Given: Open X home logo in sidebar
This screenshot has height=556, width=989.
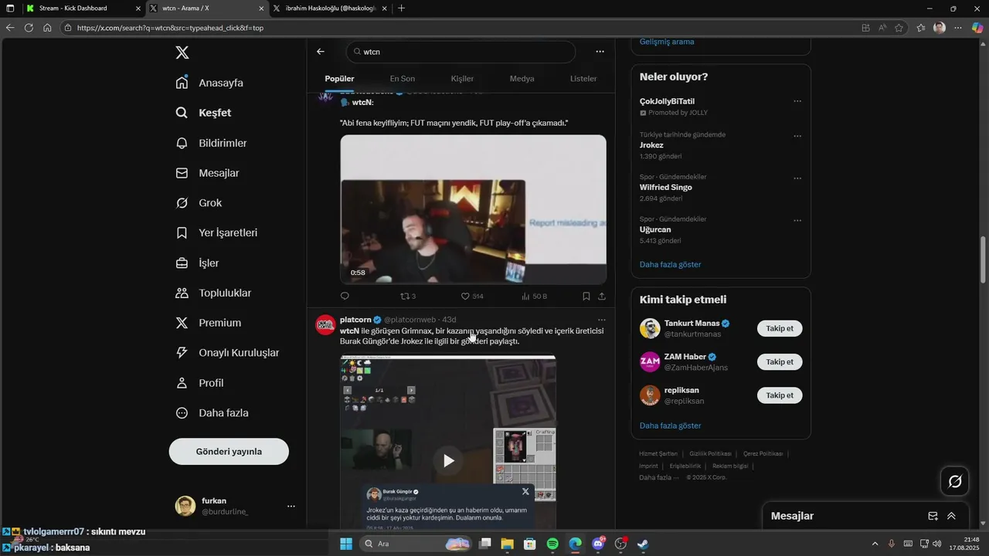Looking at the screenshot, I should click(x=182, y=53).
